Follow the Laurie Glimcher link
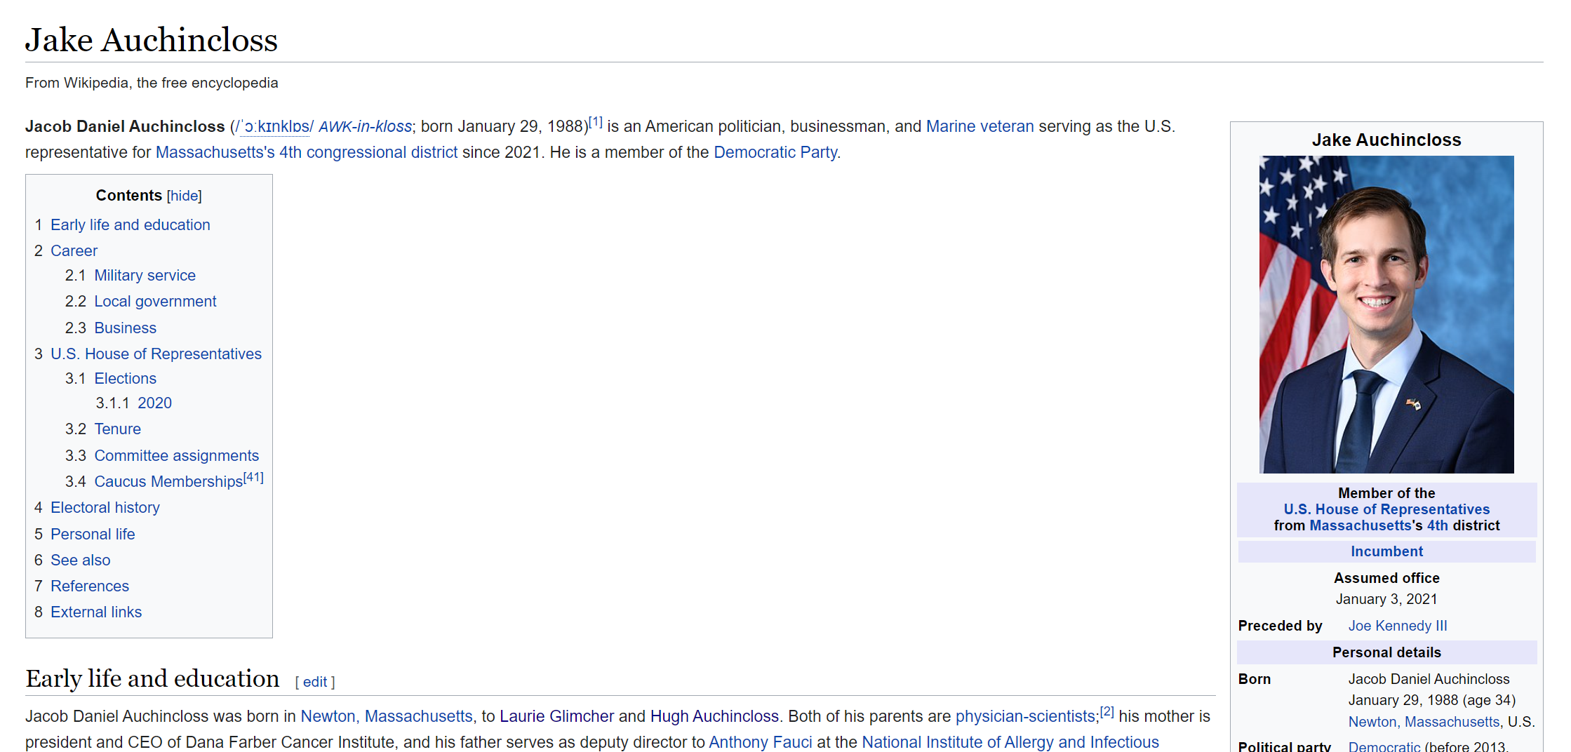 coord(556,716)
